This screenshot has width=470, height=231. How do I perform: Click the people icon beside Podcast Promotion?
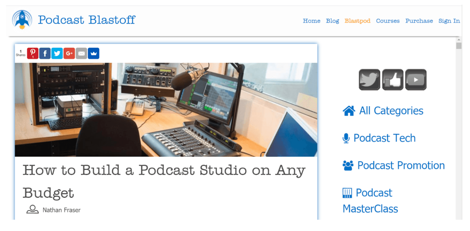[348, 166]
